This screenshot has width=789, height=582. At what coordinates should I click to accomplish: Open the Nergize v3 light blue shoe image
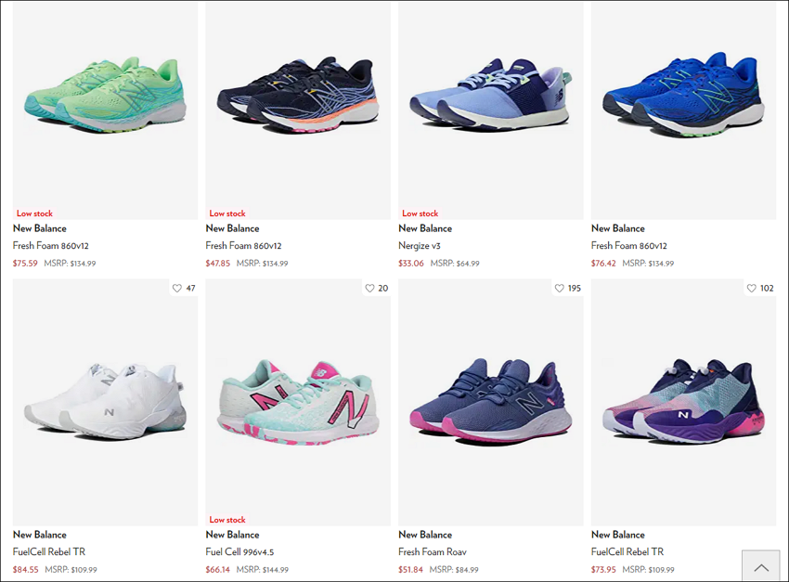pyautogui.click(x=491, y=110)
